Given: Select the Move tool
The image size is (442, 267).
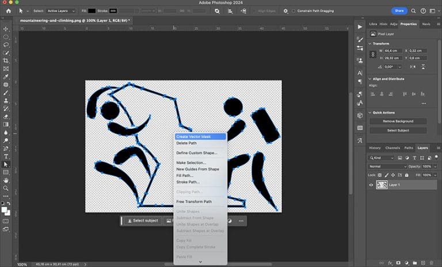Looking at the screenshot, I should (6, 29).
